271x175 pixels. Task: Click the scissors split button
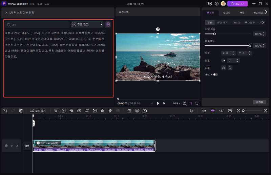coord(38,111)
